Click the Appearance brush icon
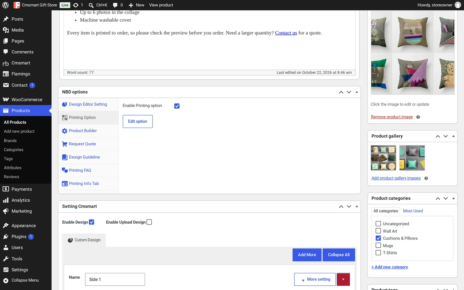 (x=6, y=226)
